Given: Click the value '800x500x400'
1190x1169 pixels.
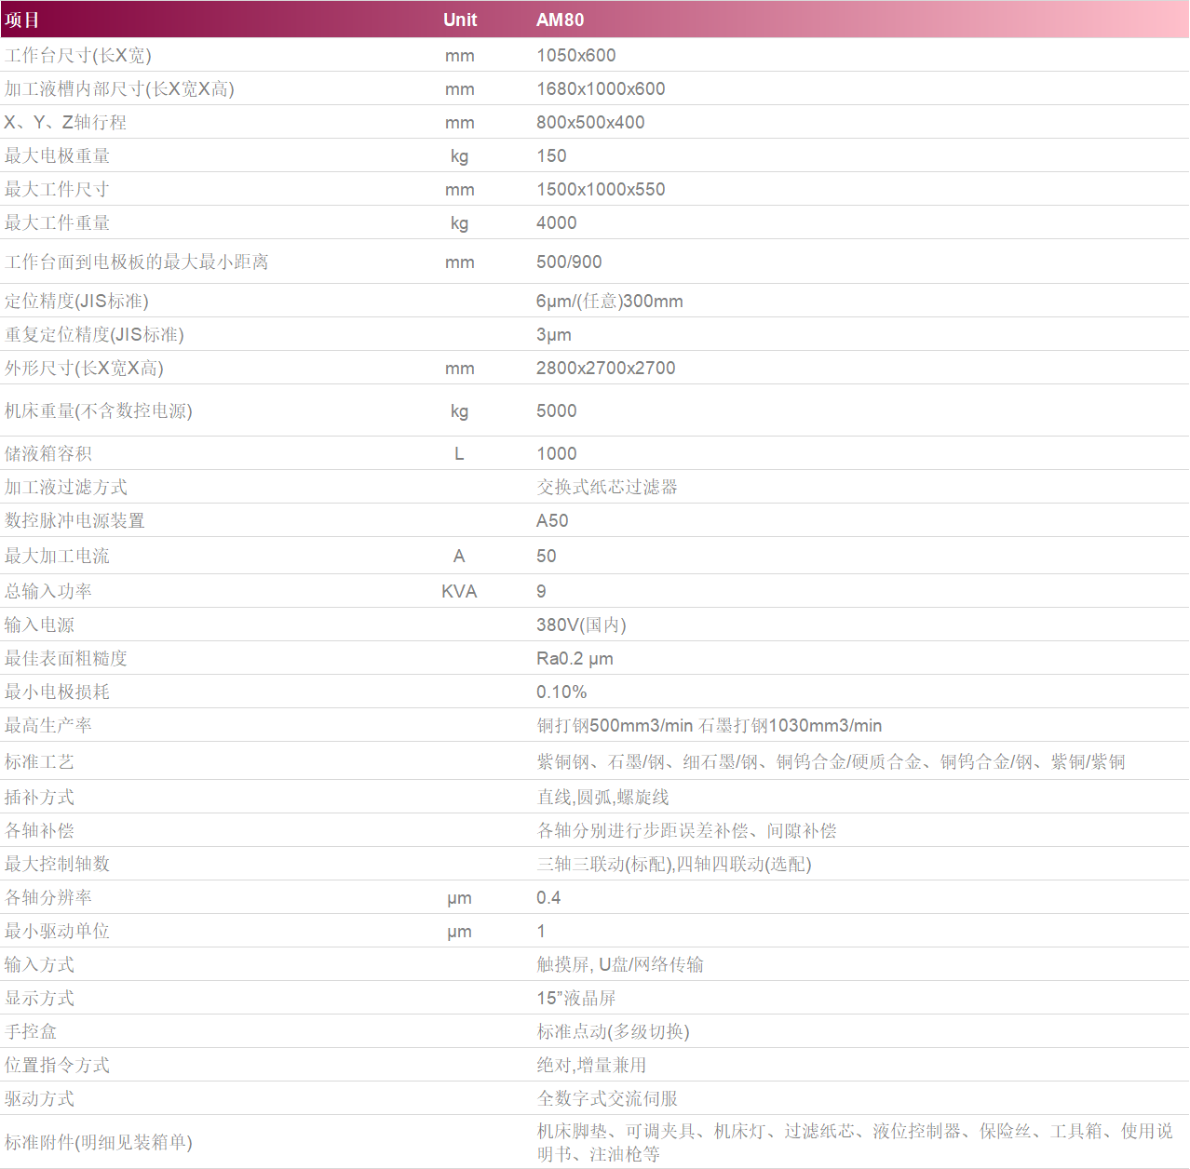Looking at the screenshot, I should 590,122.
